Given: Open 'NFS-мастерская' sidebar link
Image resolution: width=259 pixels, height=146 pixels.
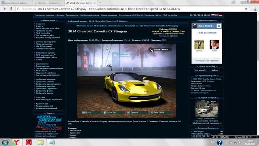Looking at the screenshot, I should pyautogui.click(x=46, y=55).
